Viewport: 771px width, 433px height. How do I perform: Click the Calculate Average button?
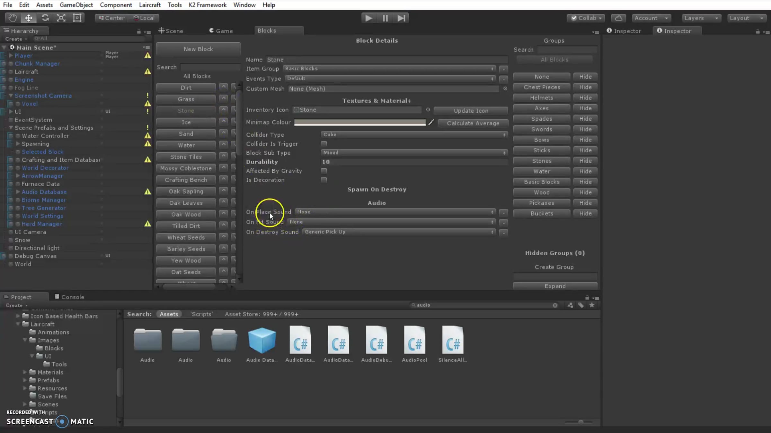point(473,123)
